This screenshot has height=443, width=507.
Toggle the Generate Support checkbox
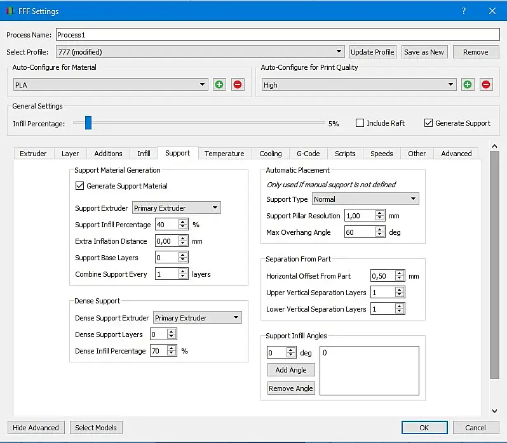coord(429,123)
